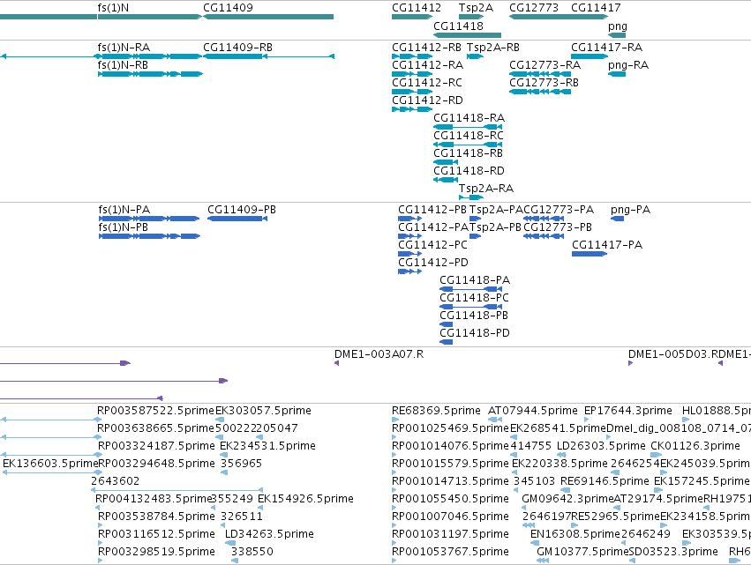Open the 338550 alignment label
The height and width of the screenshot is (565, 751).
coord(252,552)
